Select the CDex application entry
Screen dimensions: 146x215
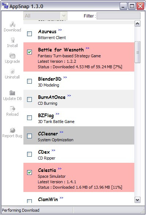(x=79, y=154)
